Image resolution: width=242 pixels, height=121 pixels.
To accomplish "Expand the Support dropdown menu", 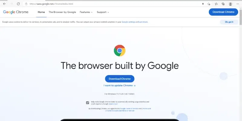I will (x=103, y=12).
